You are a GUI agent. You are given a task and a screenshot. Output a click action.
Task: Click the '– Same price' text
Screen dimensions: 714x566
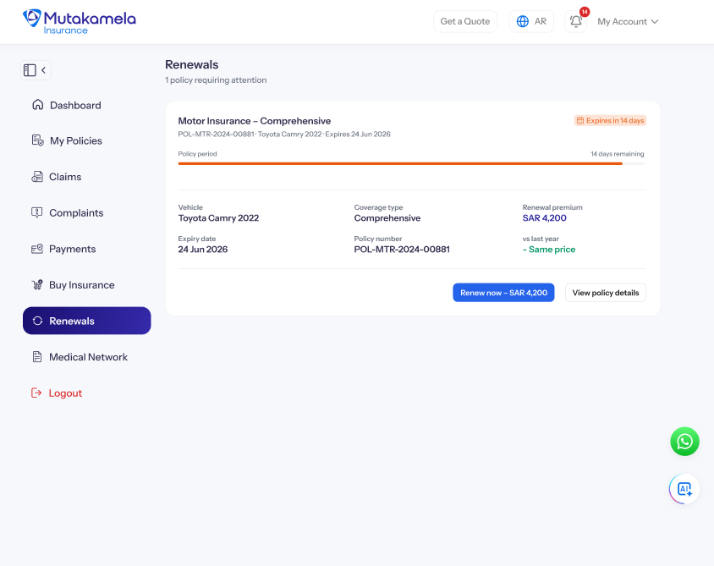point(549,249)
